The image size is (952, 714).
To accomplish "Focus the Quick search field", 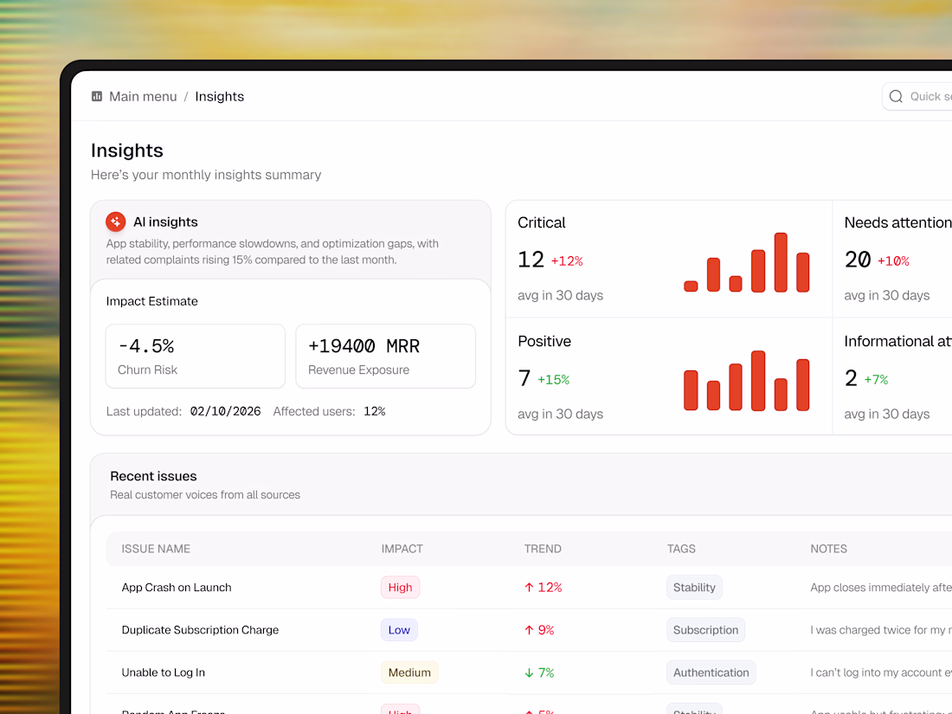I will tap(917, 97).
